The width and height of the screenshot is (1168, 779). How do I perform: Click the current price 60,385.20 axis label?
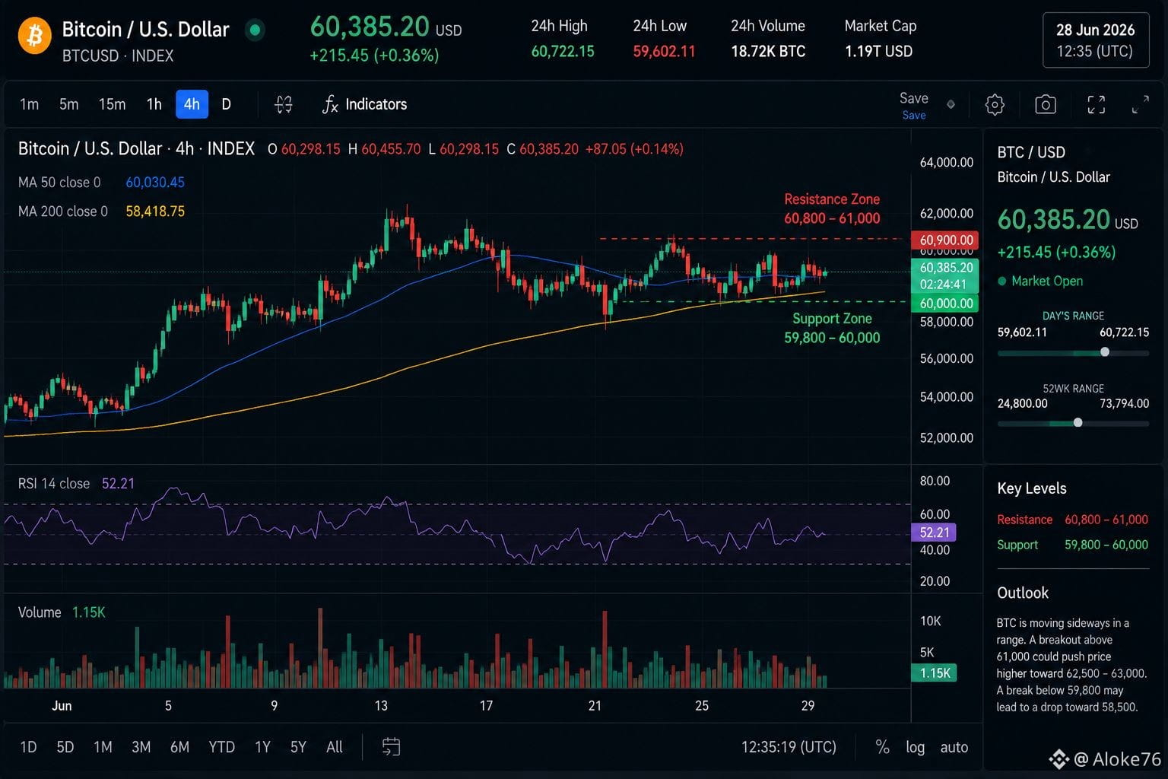click(945, 268)
